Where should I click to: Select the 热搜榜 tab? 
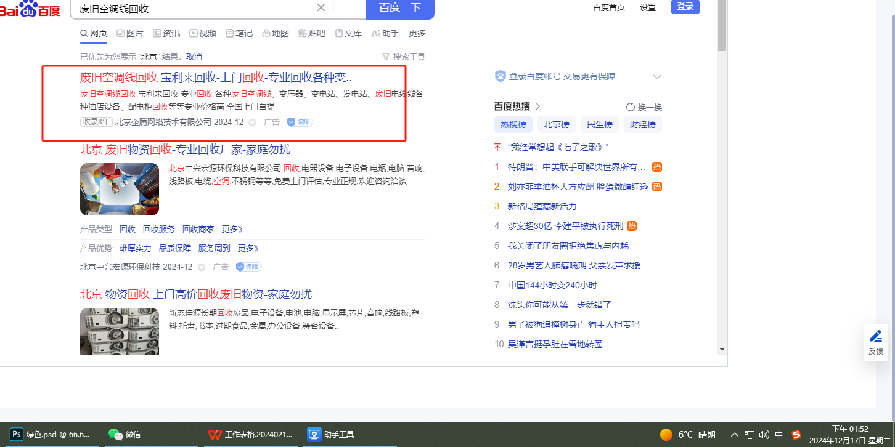pyautogui.click(x=513, y=124)
